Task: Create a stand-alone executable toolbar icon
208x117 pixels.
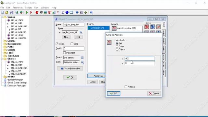Action: (x=17, y=12)
